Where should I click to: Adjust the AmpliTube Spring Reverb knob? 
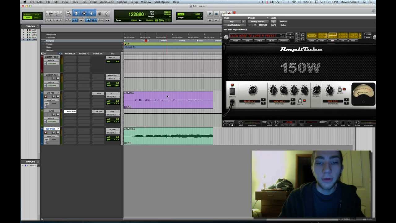click(x=316, y=90)
